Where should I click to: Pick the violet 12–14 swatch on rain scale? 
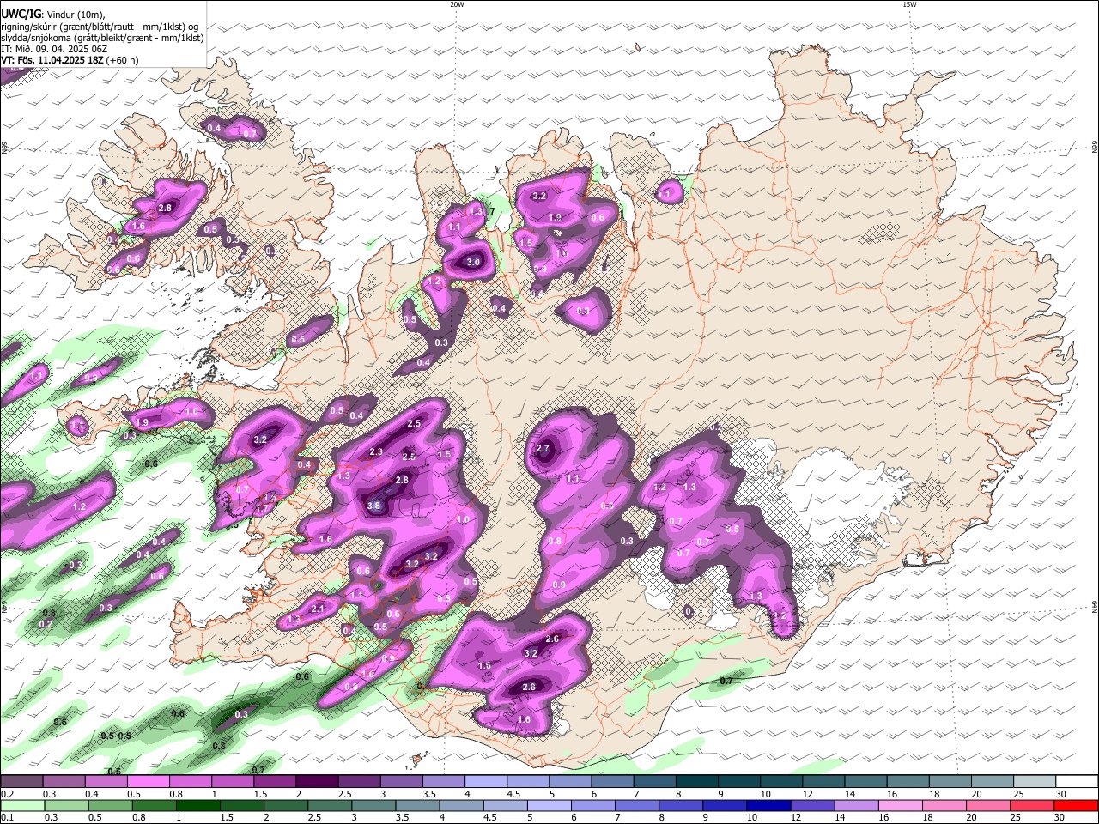point(811,805)
